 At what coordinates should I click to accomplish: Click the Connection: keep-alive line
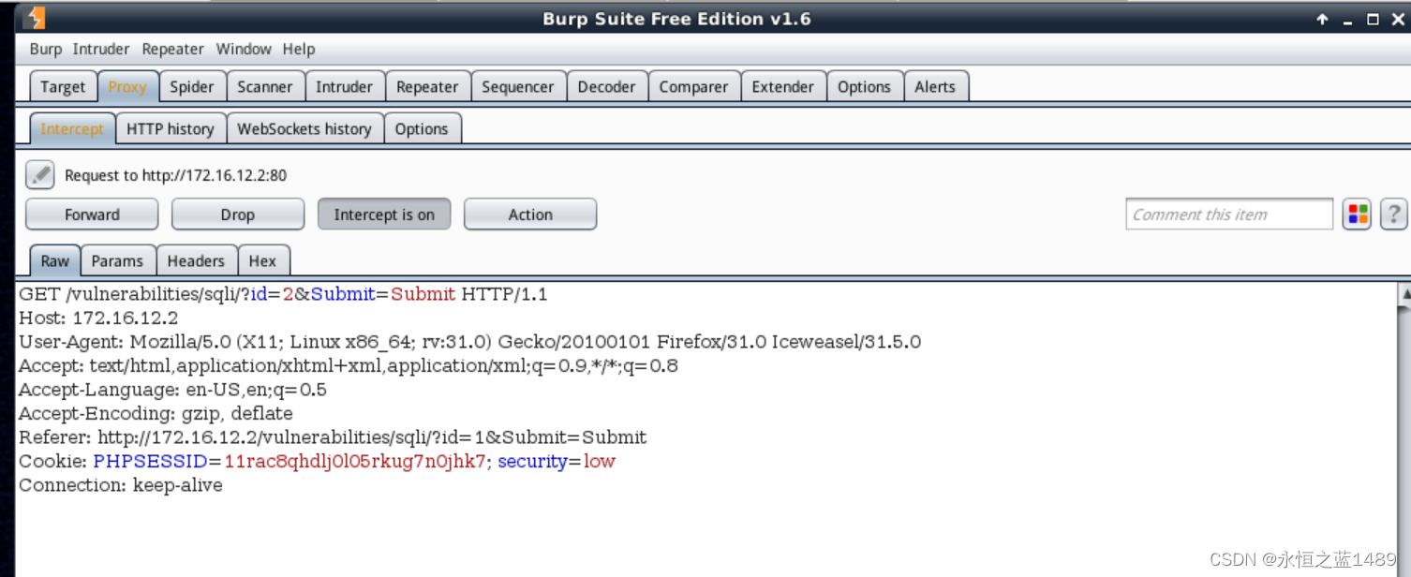tap(121, 485)
